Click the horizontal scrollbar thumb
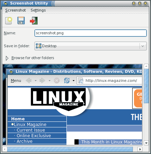 tap(70, 149)
